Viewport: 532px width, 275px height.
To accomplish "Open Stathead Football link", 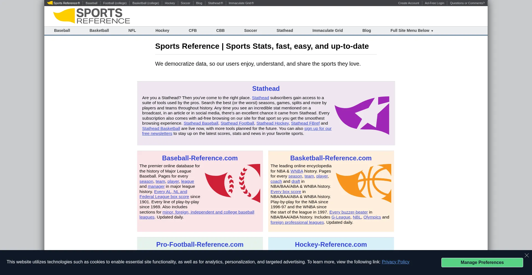I will 237,123.
